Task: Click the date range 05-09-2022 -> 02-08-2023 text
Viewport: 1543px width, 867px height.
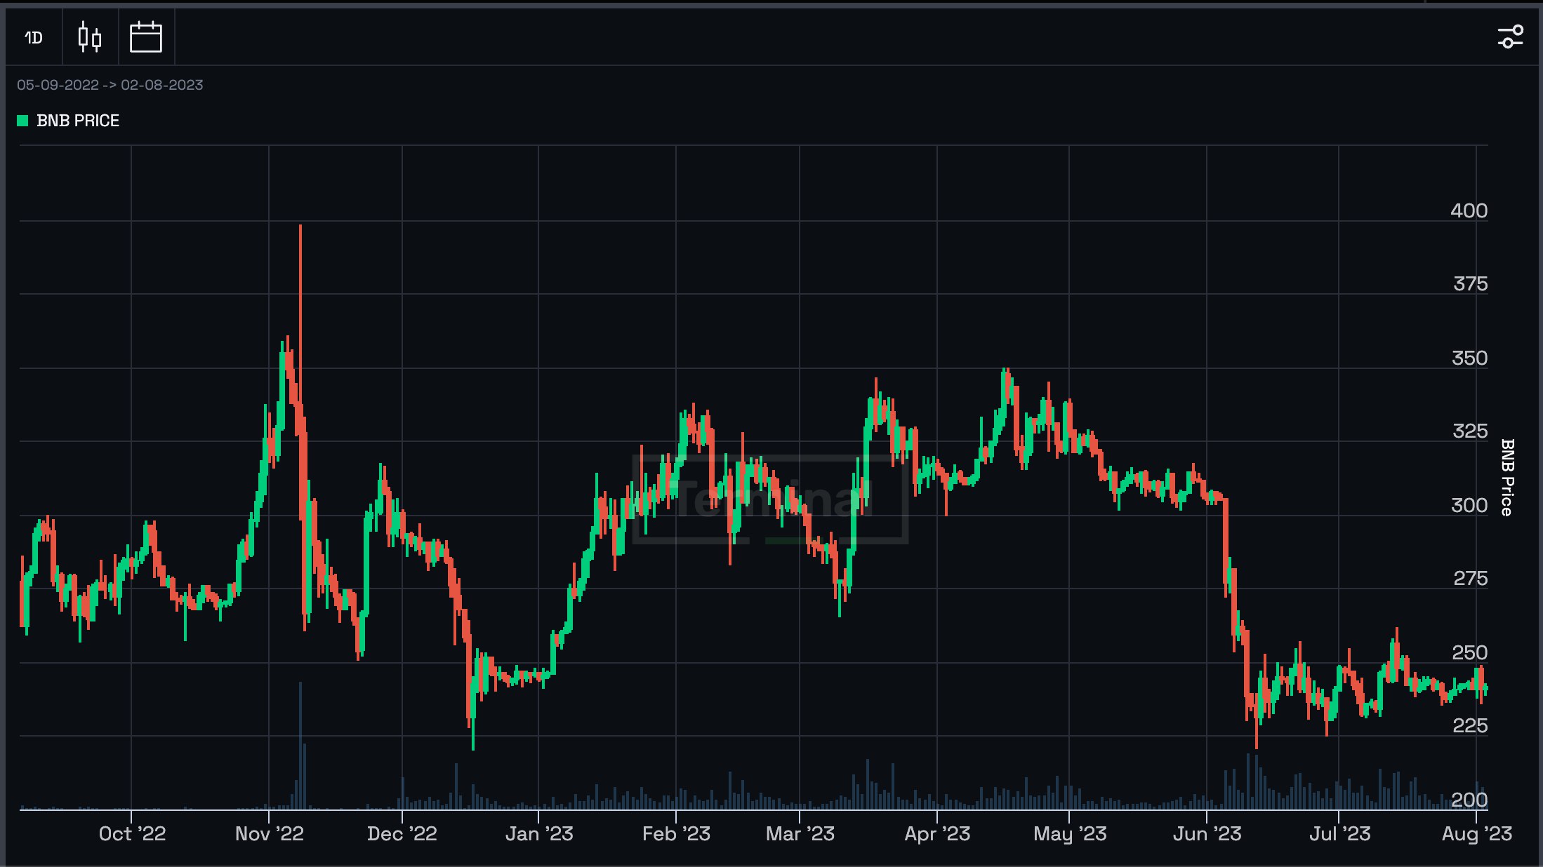Action: pos(110,85)
